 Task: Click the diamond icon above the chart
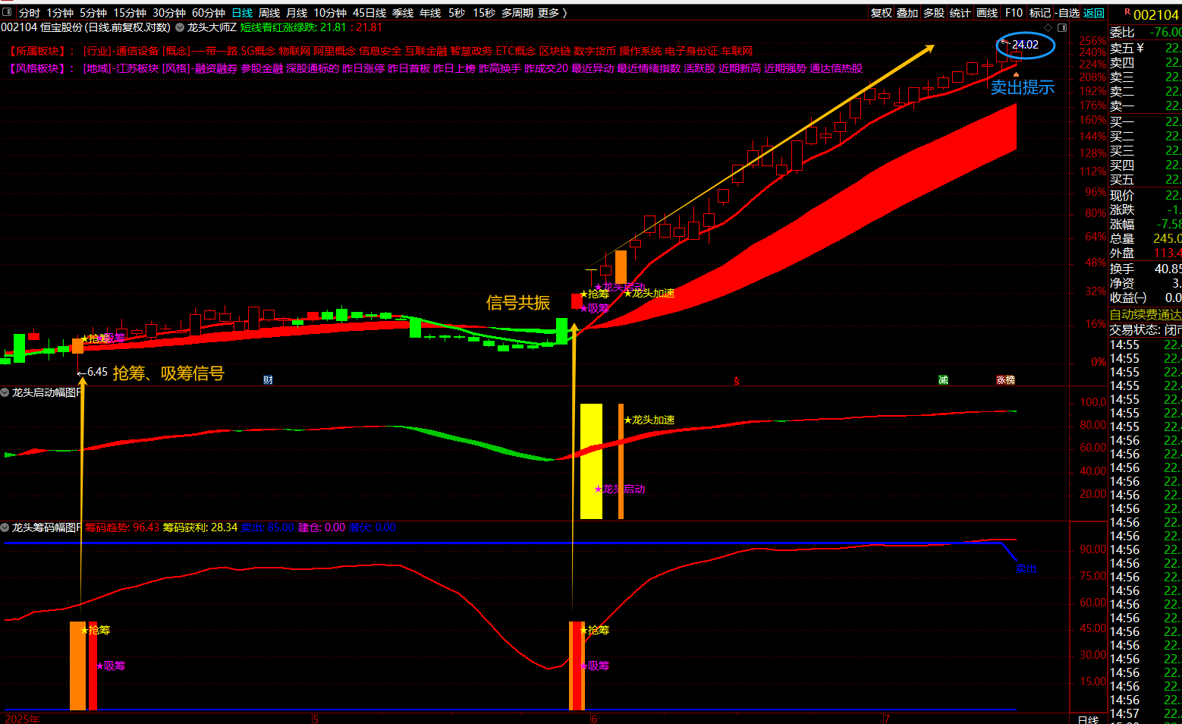click(1048, 27)
